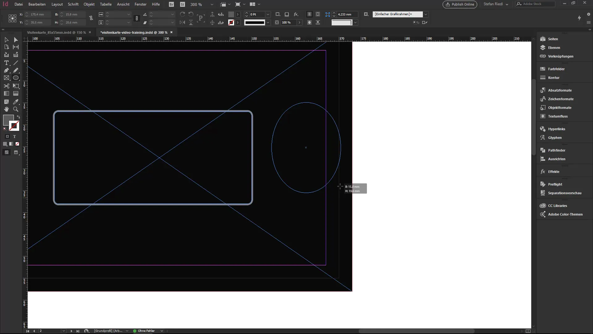Select the Page tool
The height and width of the screenshot is (334, 593).
[6, 47]
